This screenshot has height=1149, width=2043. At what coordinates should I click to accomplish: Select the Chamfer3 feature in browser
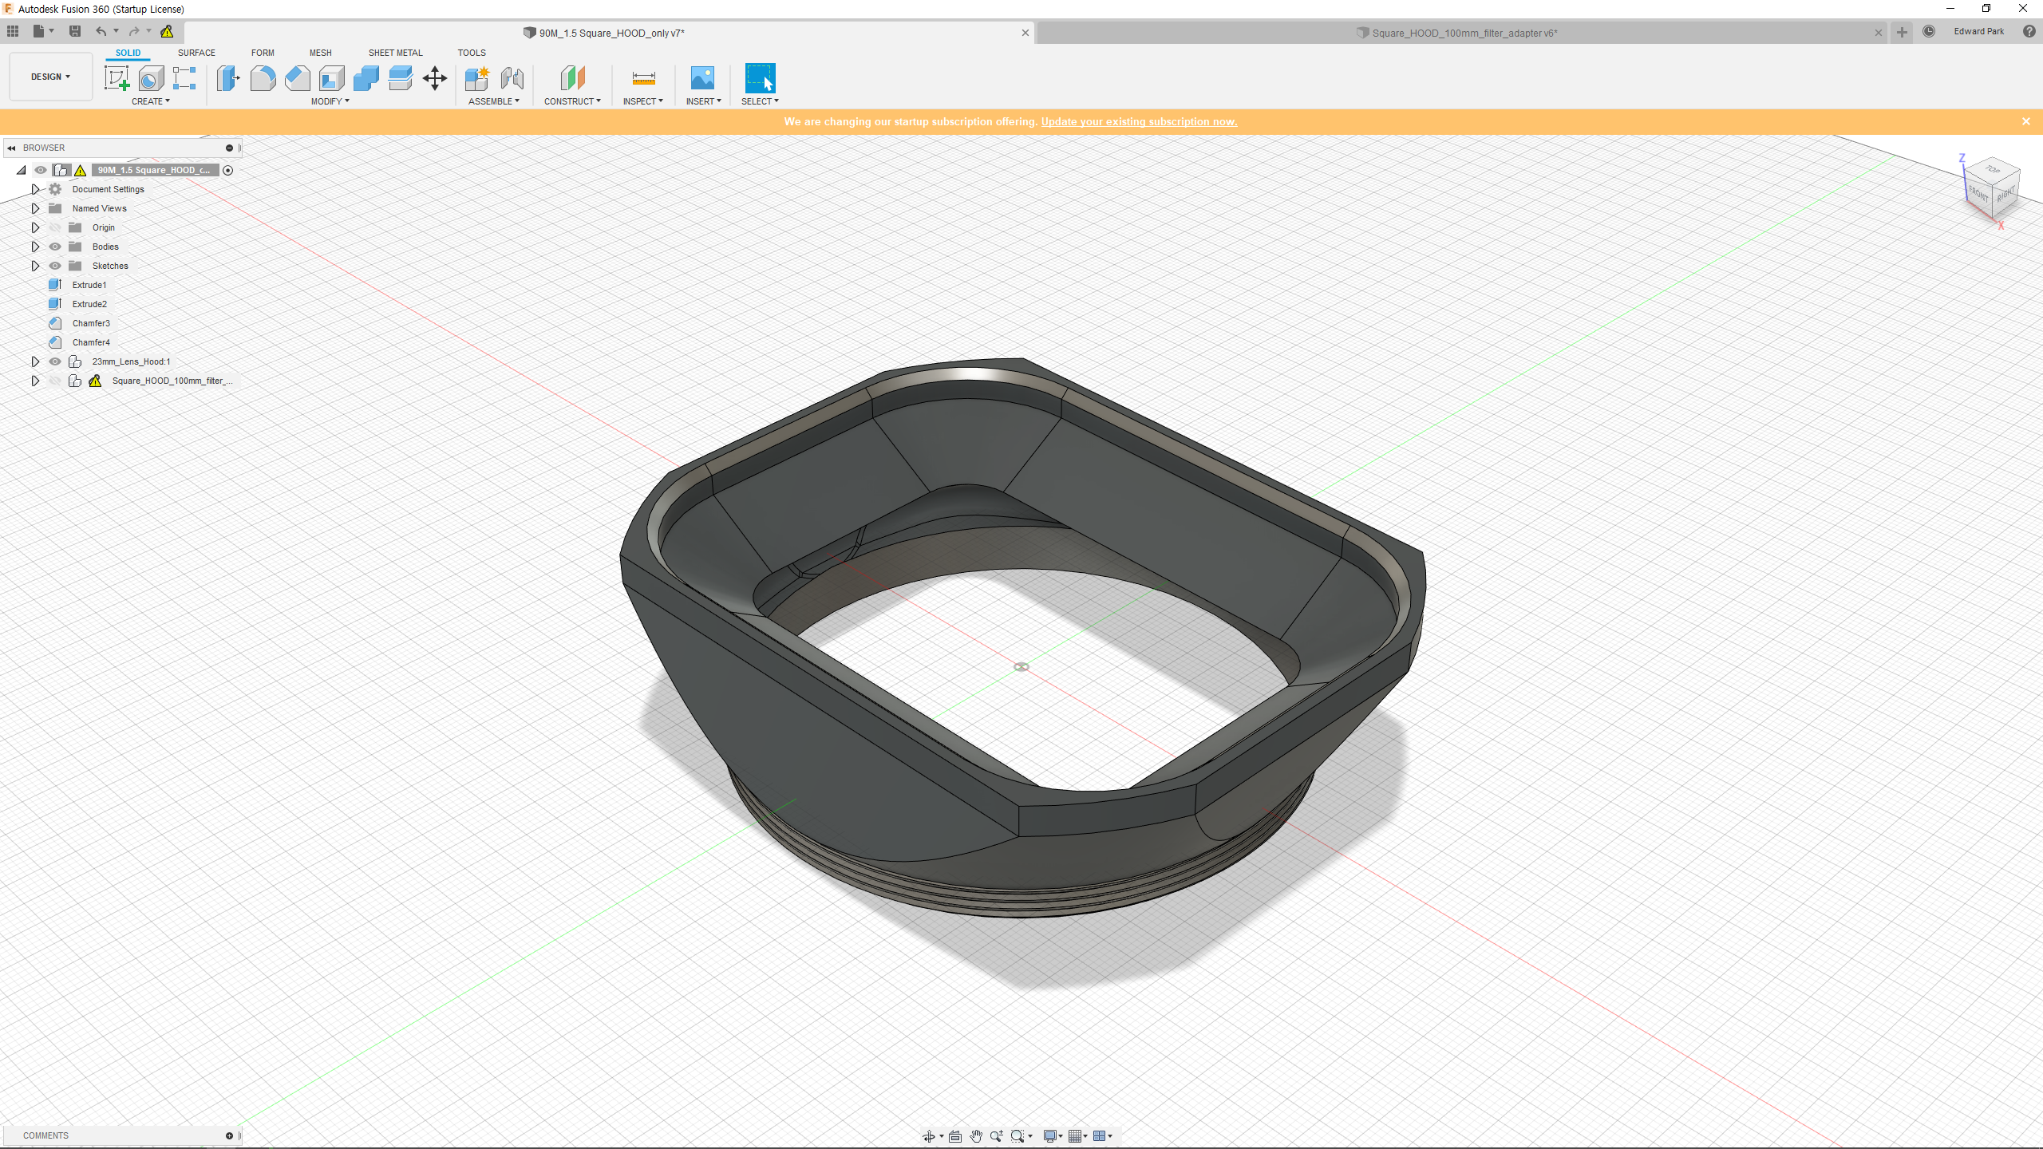coord(91,323)
